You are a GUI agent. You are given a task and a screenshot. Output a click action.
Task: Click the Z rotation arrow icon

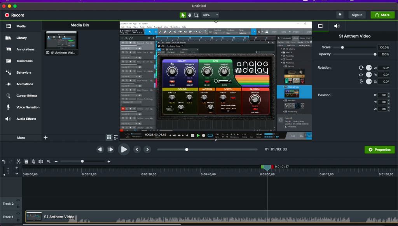coord(361,68)
